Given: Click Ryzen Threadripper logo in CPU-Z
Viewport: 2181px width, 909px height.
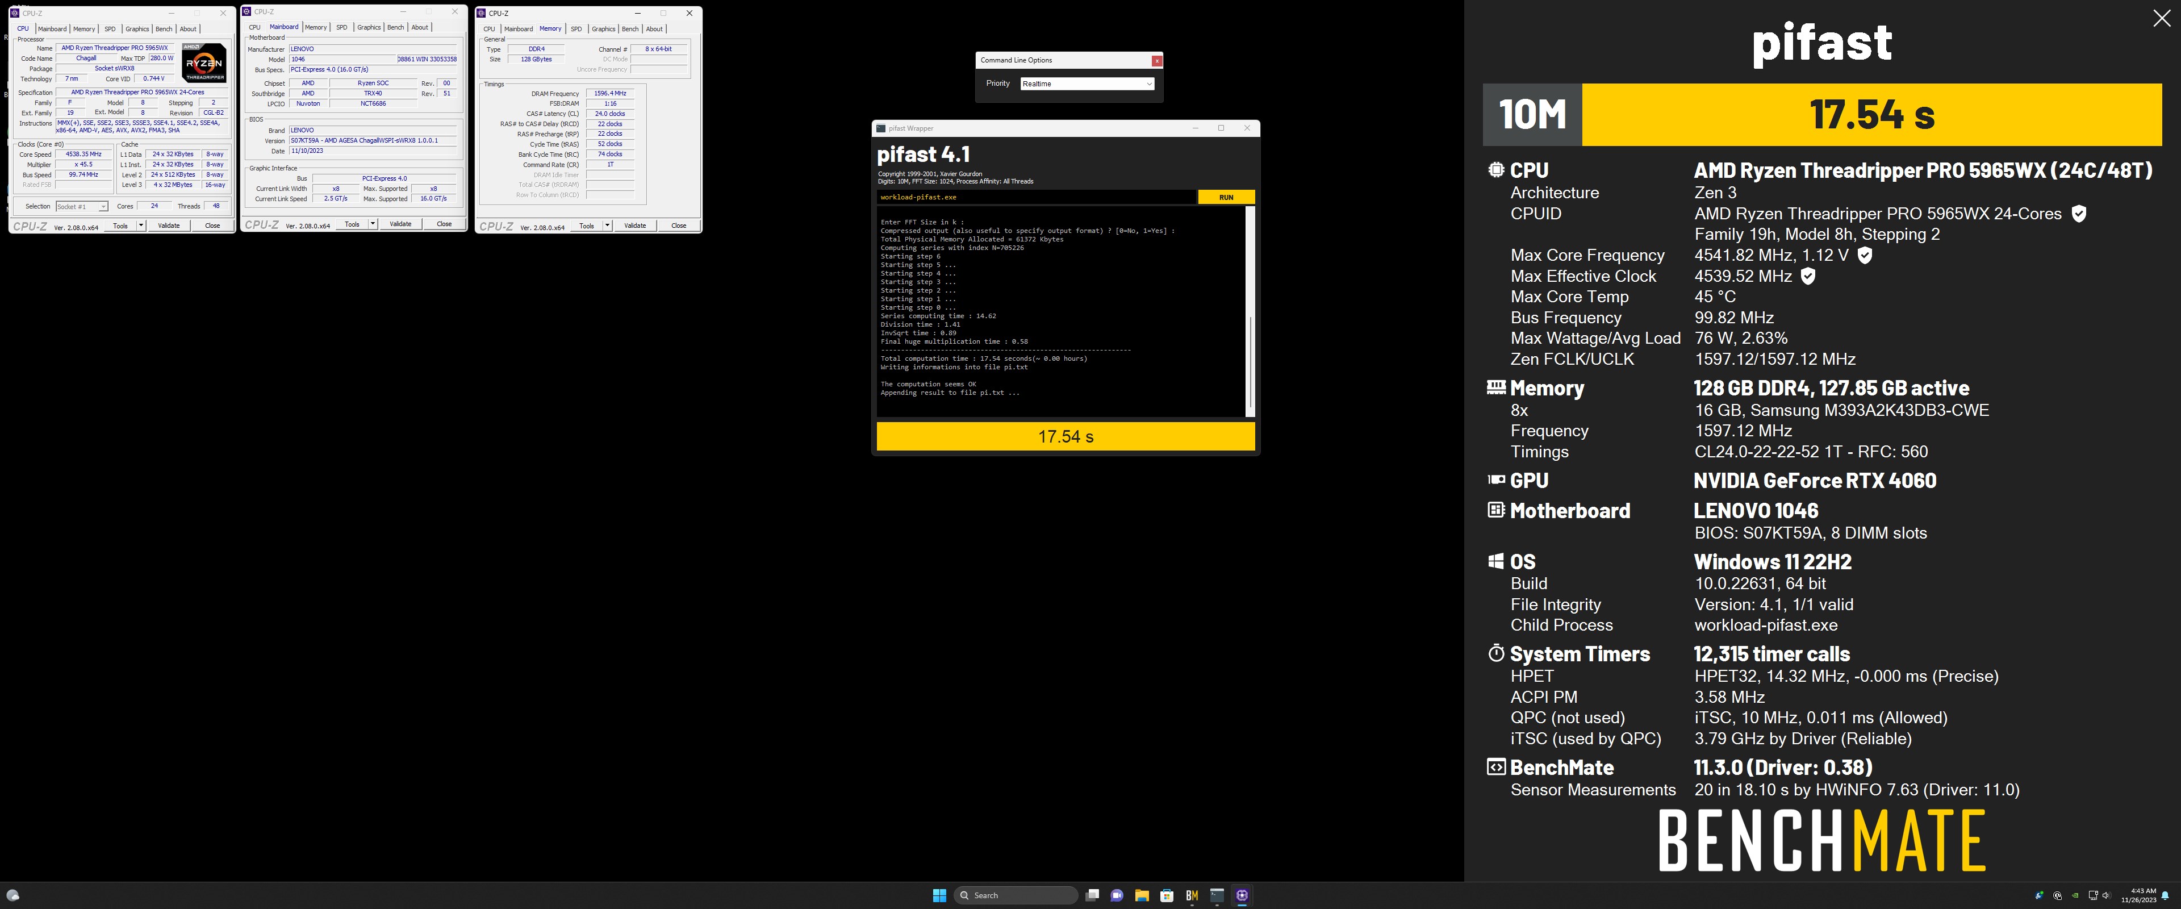Looking at the screenshot, I should coord(204,62).
